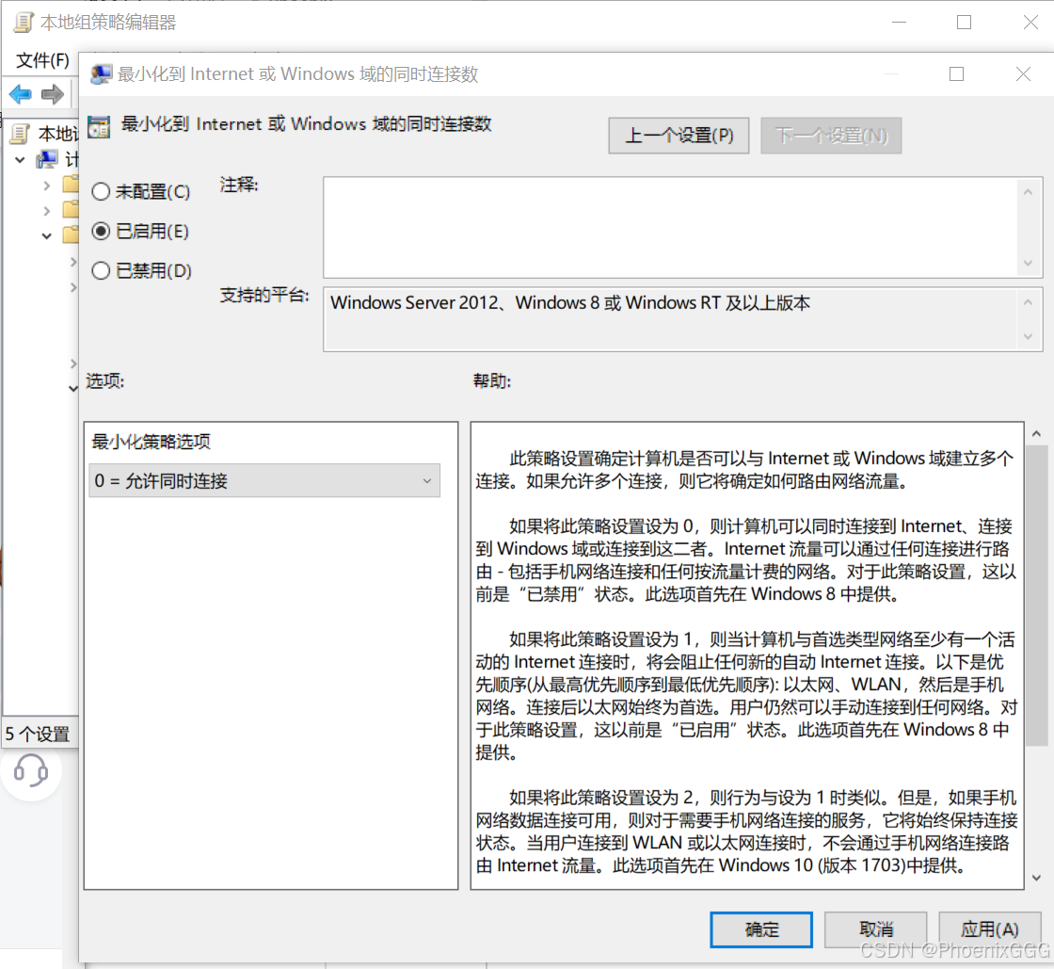Collapse the computer configuration tree node
The width and height of the screenshot is (1054, 969).
[20, 160]
